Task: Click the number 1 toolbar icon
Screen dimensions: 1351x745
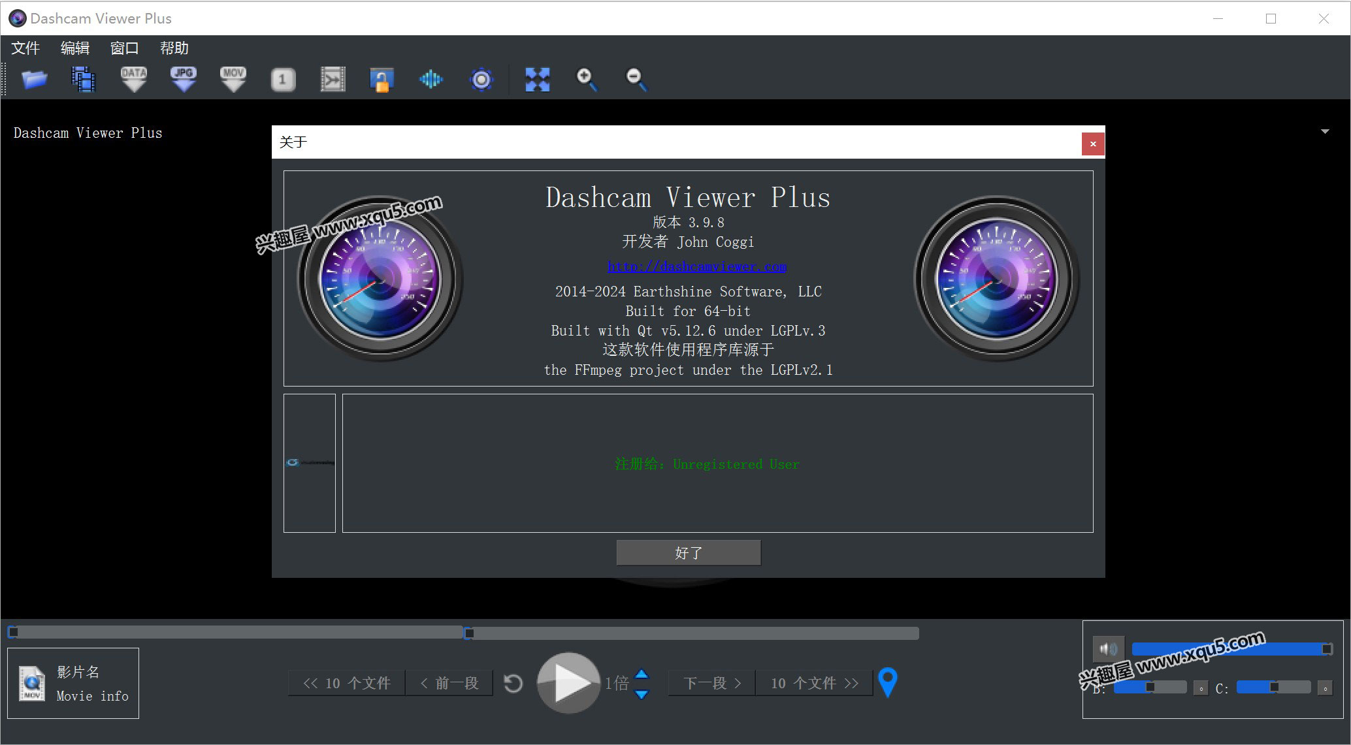Action: (283, 80)
